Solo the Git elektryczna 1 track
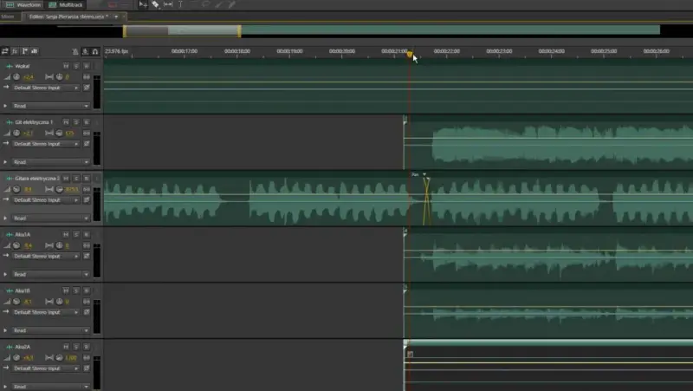Image resolution: width=693 pixels, height=391 pixels. [x=76, y=122]
